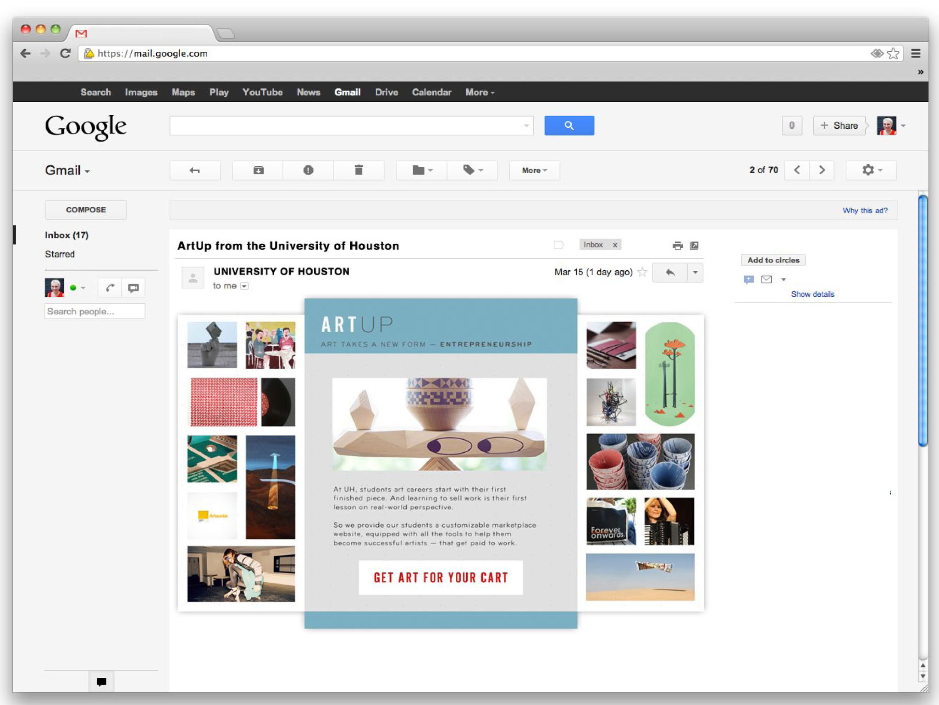939x705 pixels.
Task: Click the phone call icon in chat panel
Action: (x=110, y=288)
